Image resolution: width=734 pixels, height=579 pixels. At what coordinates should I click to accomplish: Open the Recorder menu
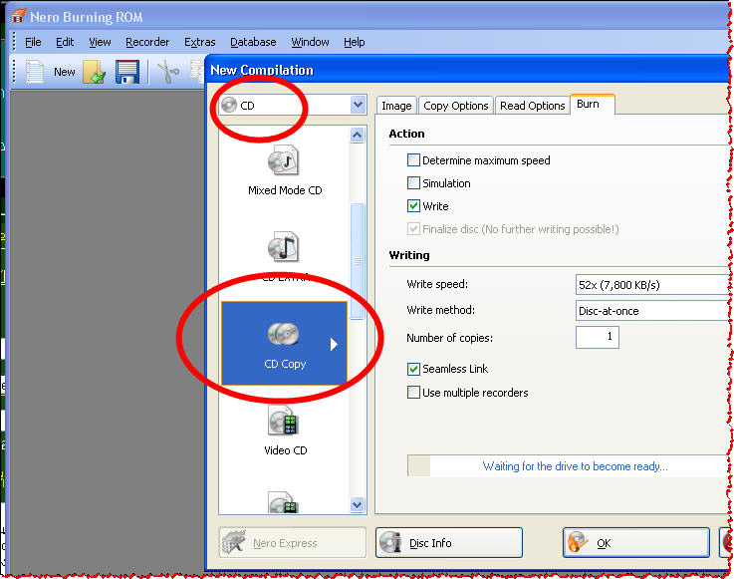click(x=147, y=42)
